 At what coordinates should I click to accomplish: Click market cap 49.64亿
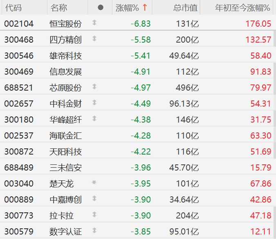click(184, 56)
